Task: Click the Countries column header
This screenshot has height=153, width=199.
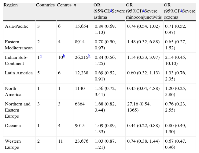Action: tap(45, 5)
